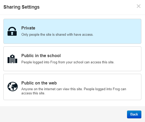The height and width of the screenshot is (122, 145).
Task: Select the Private sharing option heading
Action: click(x=28, y=28)
